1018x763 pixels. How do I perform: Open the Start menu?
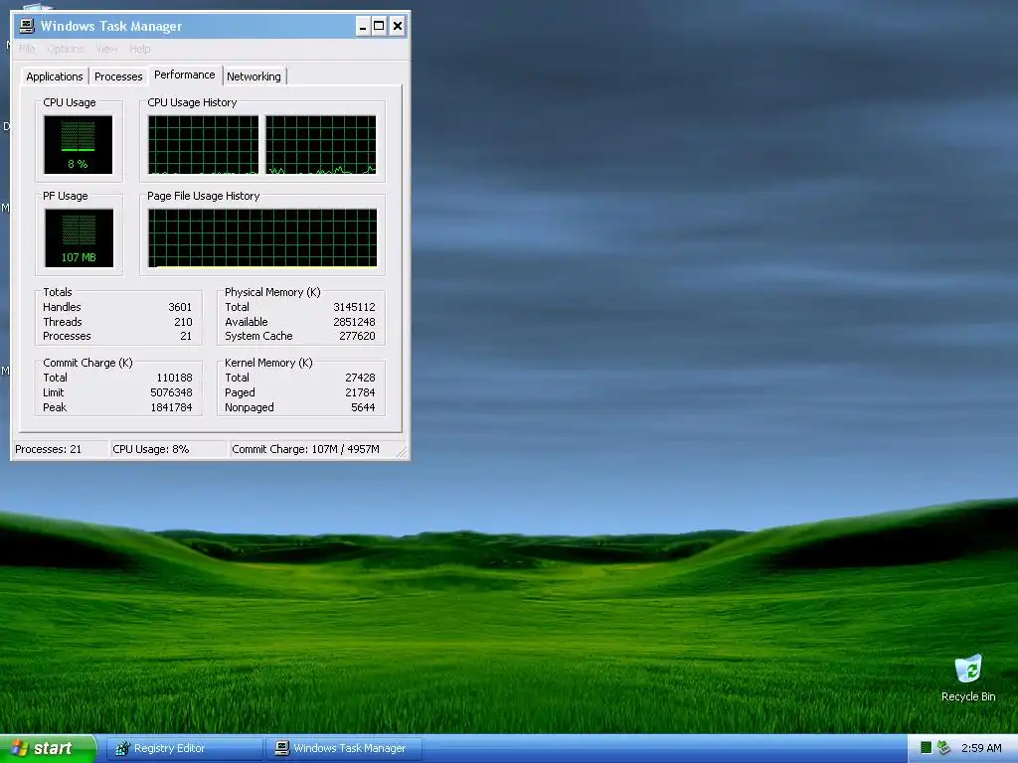48,748
